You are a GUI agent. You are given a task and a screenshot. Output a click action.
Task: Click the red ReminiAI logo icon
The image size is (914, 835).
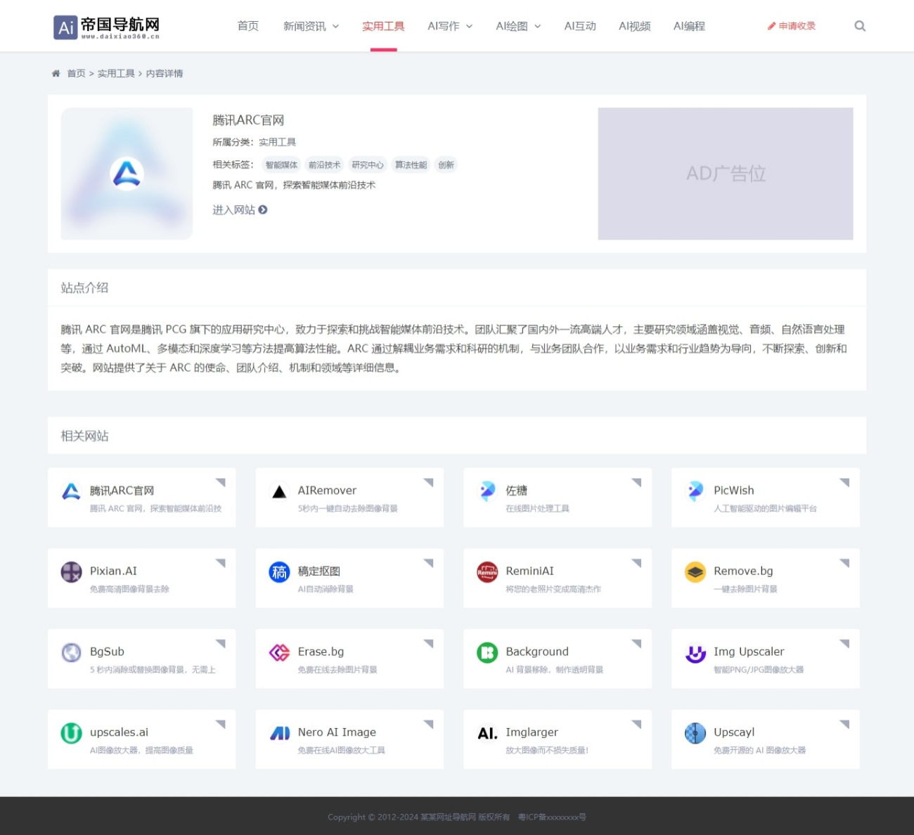click(487, 572)
